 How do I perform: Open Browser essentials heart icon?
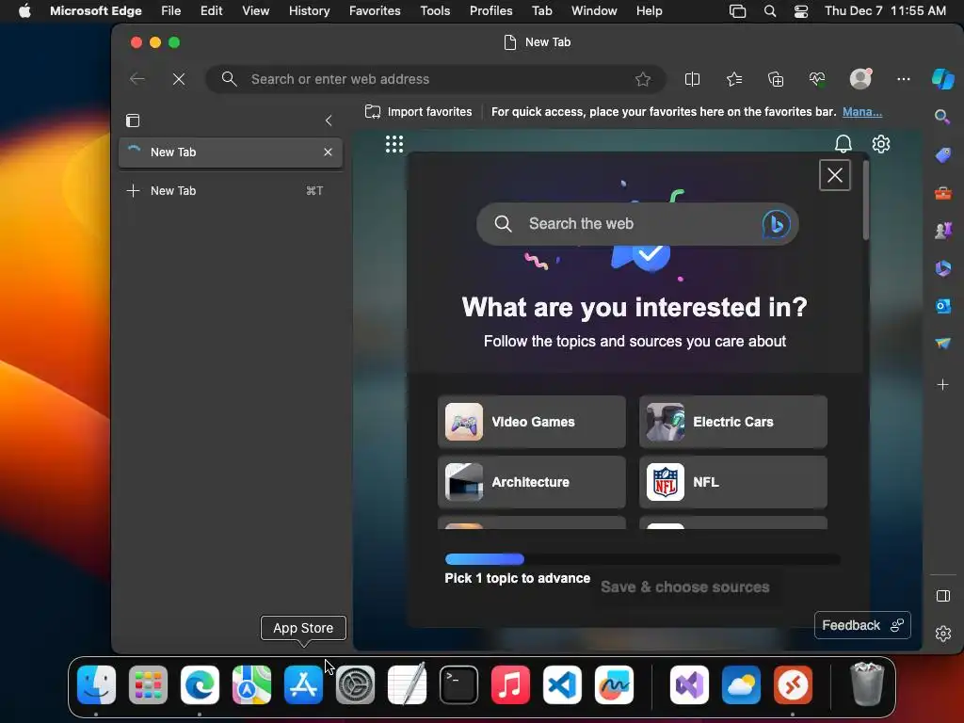pos(817,79)
